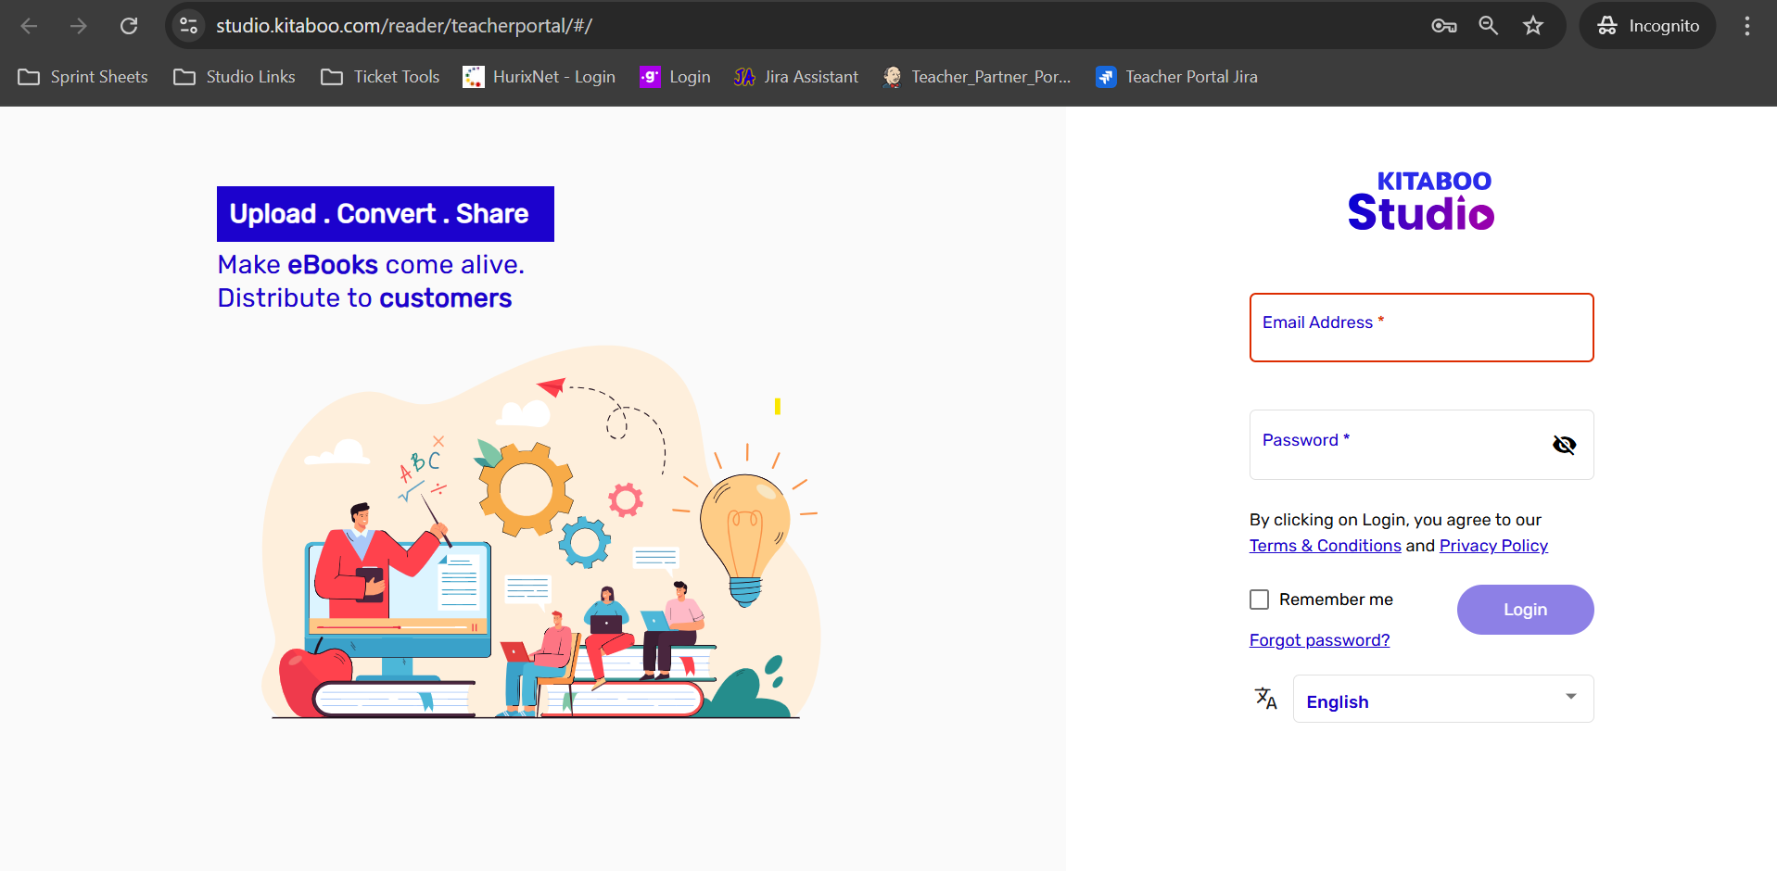This screenshot has width=1777, height=871.
Task: Toggle password visibility eye icon
Action: point(1564,445)
